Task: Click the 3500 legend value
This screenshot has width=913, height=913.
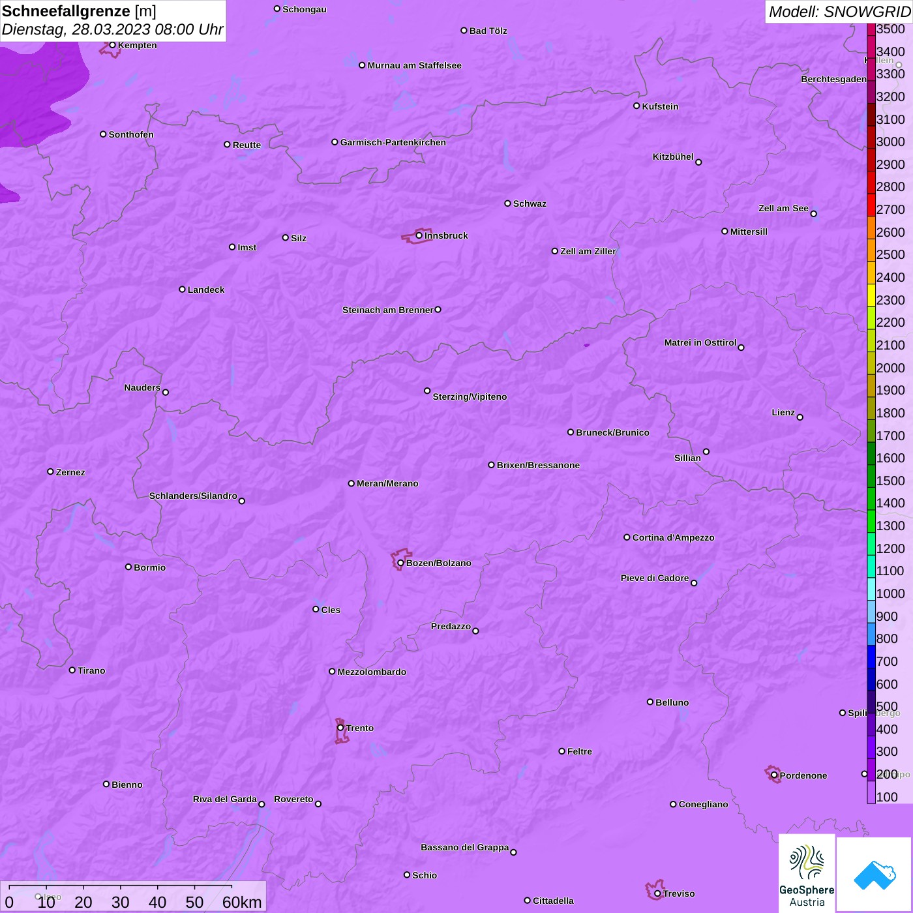Action: click(891, 29)
